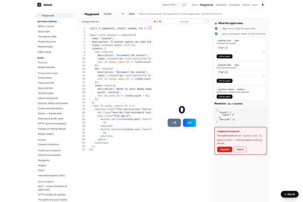The height and width of the screenshot is (202, 303).
Task: Collapse the Getting Started sidebar section
Action: click(48, 21)
